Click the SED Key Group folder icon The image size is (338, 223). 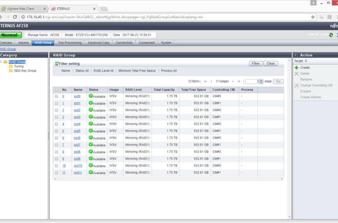(x=11, y=70)
